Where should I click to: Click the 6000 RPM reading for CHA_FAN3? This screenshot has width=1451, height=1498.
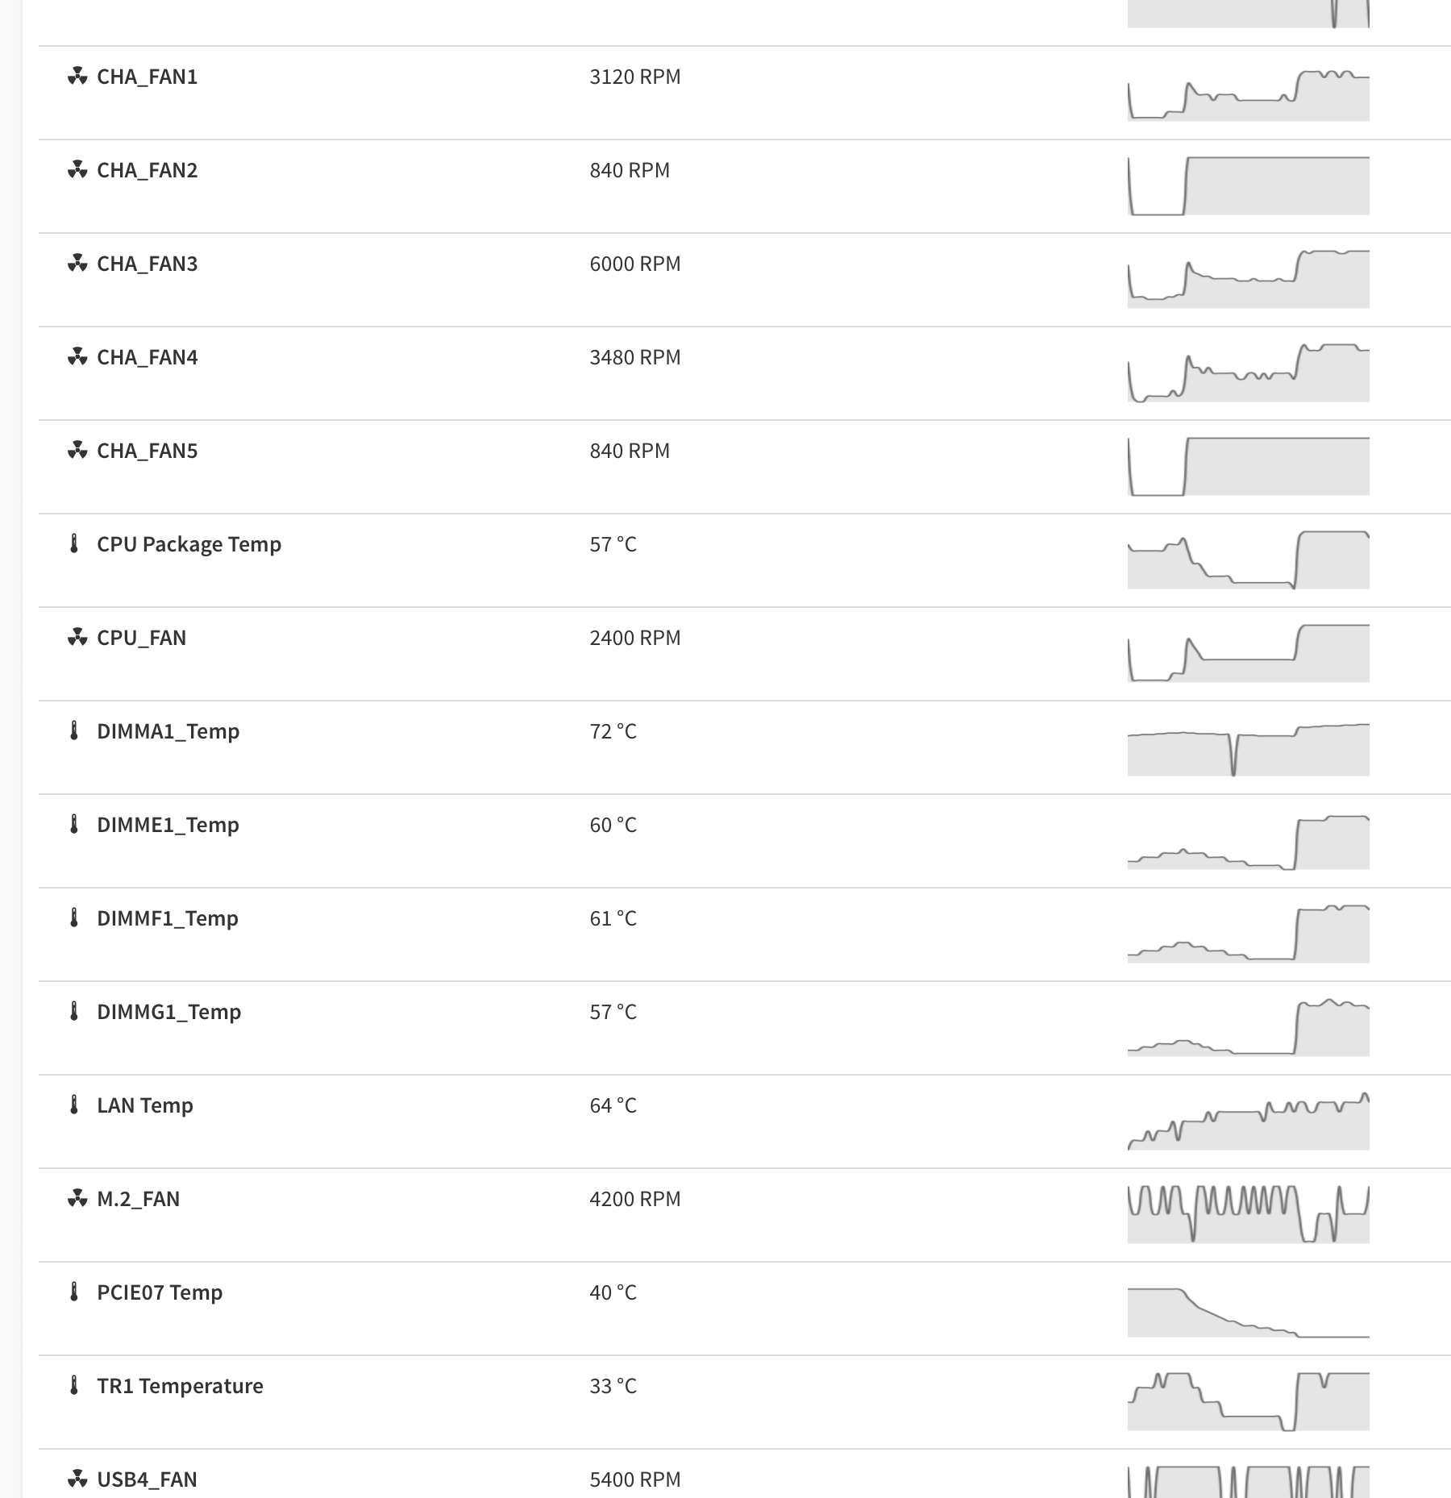635,264
